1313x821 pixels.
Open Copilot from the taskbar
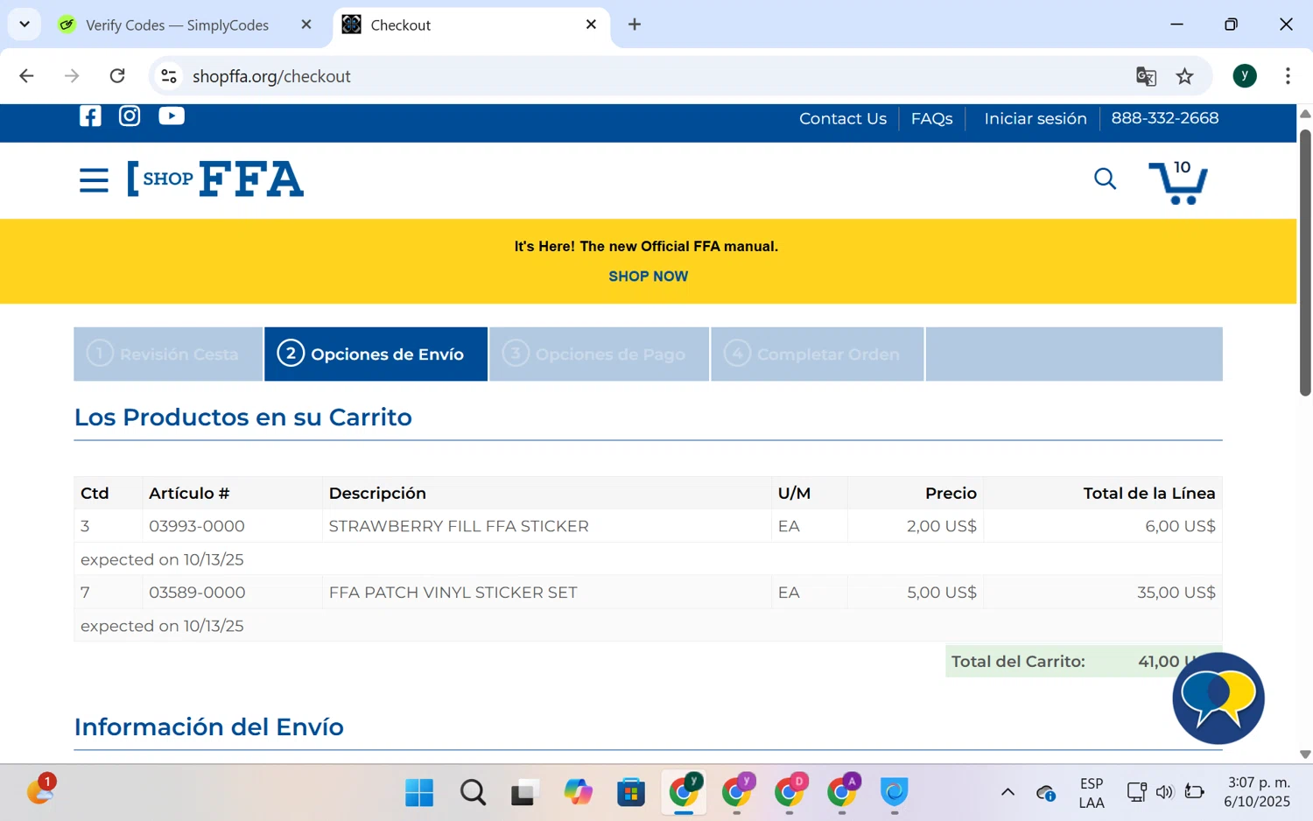[578, 793]
